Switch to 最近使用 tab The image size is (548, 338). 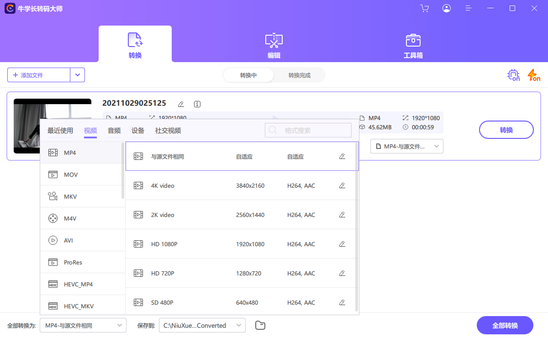point(60,131)
